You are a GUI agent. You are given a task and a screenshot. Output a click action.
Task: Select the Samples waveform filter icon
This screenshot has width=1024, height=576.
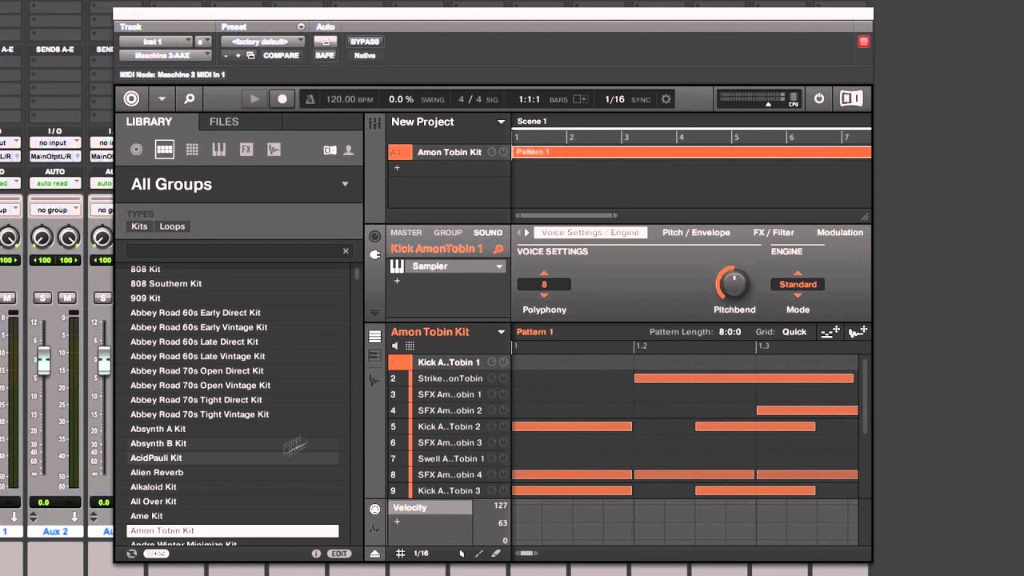274,150
